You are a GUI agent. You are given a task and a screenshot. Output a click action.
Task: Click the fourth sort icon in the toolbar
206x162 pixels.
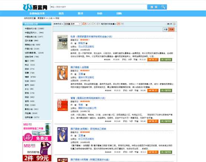click(98, 24)
